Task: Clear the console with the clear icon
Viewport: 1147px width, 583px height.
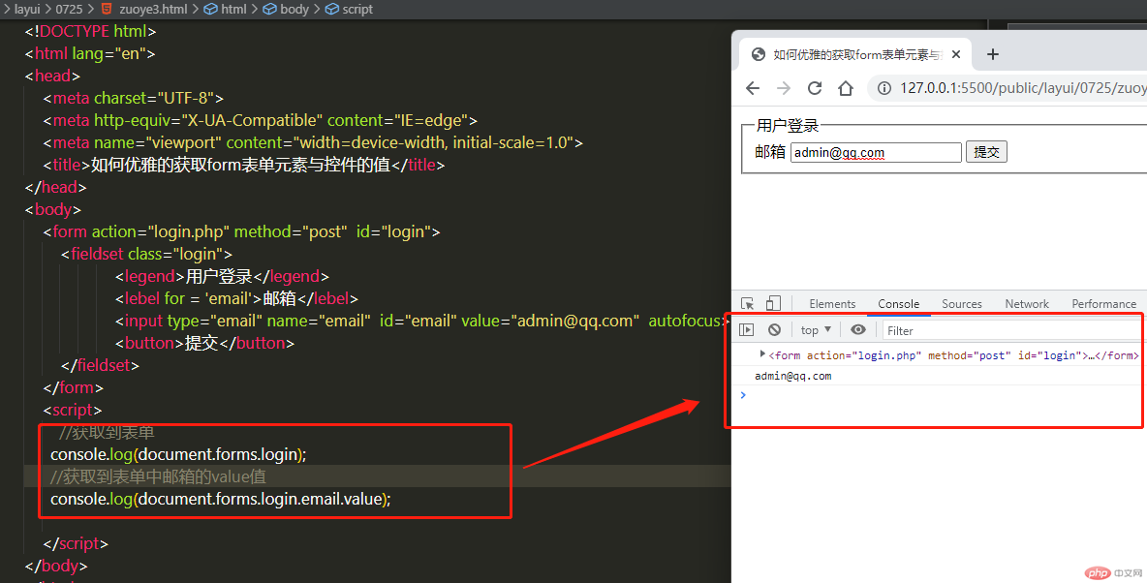Action: point(774,330)
